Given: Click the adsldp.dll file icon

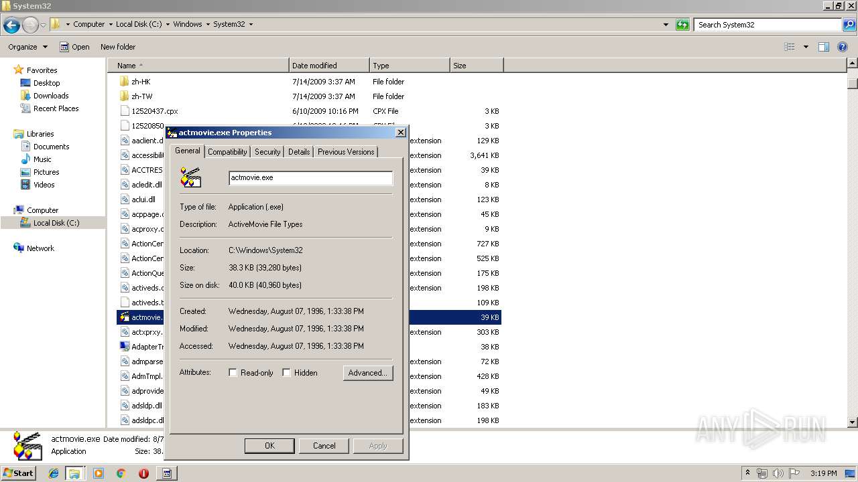Looking at the screenshot, I should (x=125, y=406).
